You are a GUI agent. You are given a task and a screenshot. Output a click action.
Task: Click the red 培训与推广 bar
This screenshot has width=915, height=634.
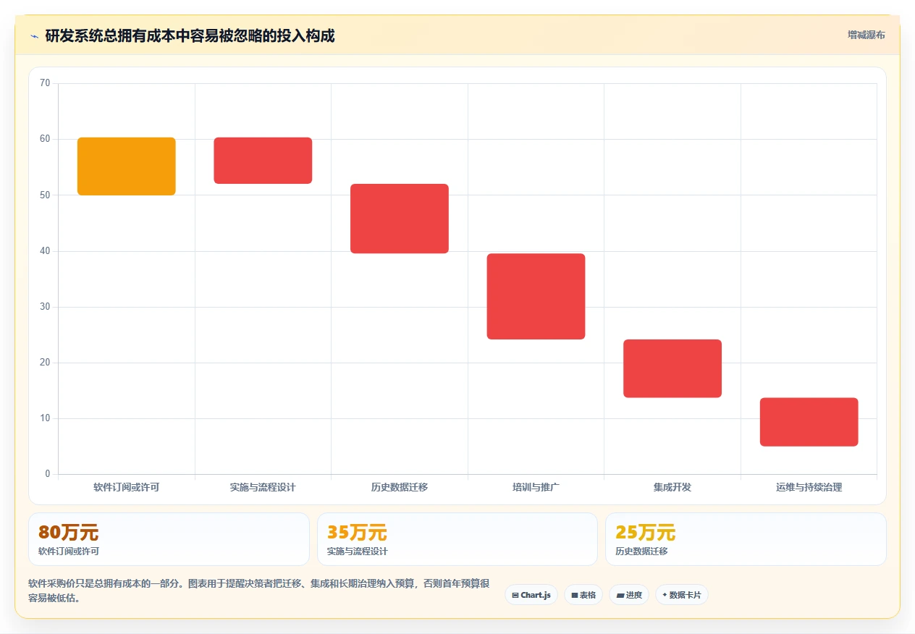(536, 296)
